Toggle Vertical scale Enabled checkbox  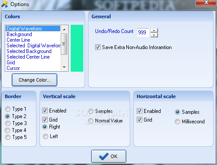point(45,111)
